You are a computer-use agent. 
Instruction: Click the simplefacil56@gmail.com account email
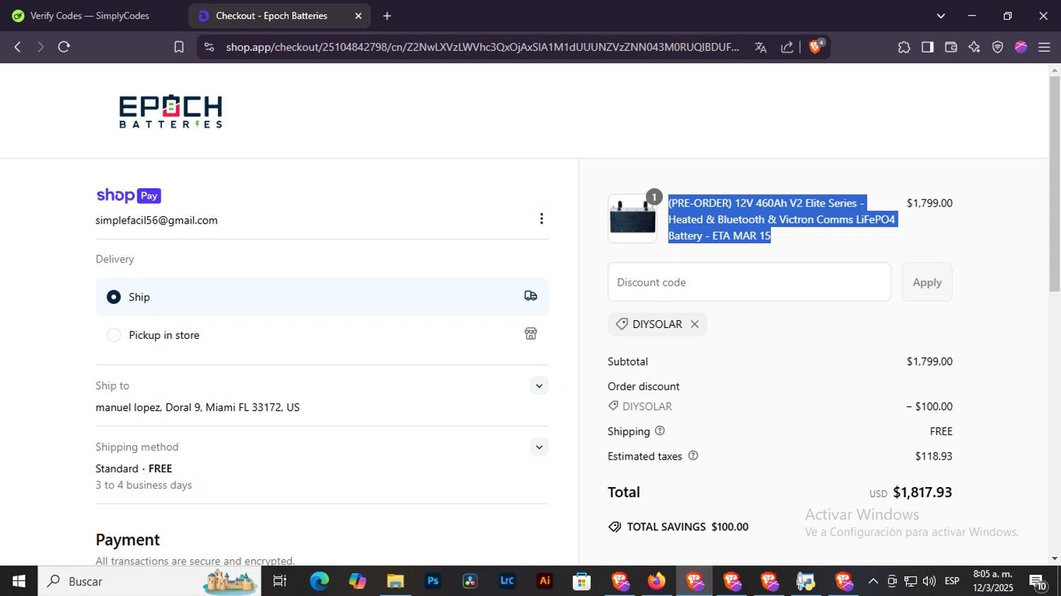coord(157,220)
